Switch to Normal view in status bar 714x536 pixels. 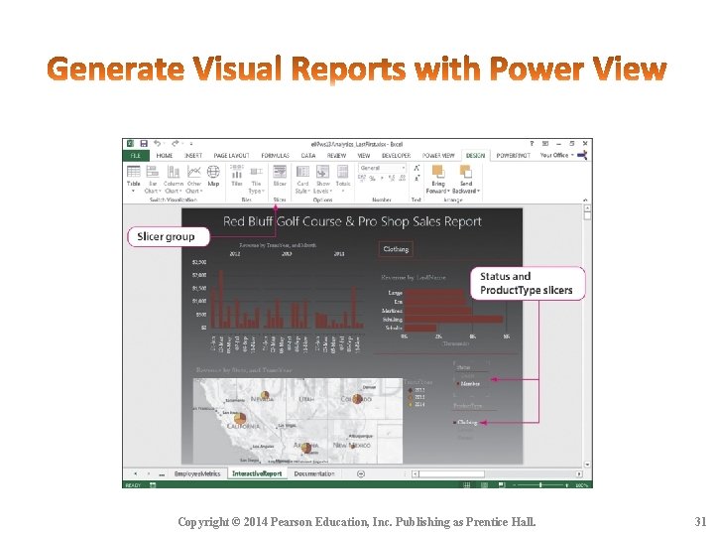click(x=467, y=485)
